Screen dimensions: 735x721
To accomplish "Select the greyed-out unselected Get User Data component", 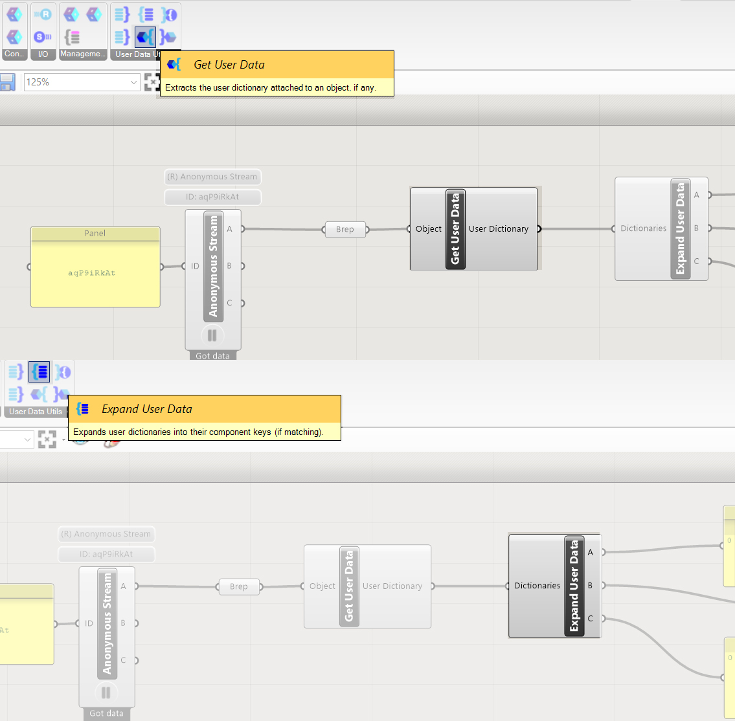I will tap(349, 586).
